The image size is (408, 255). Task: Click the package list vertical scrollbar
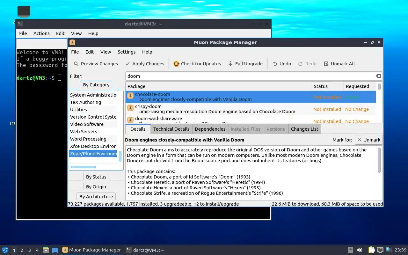[x=379, y=87]
